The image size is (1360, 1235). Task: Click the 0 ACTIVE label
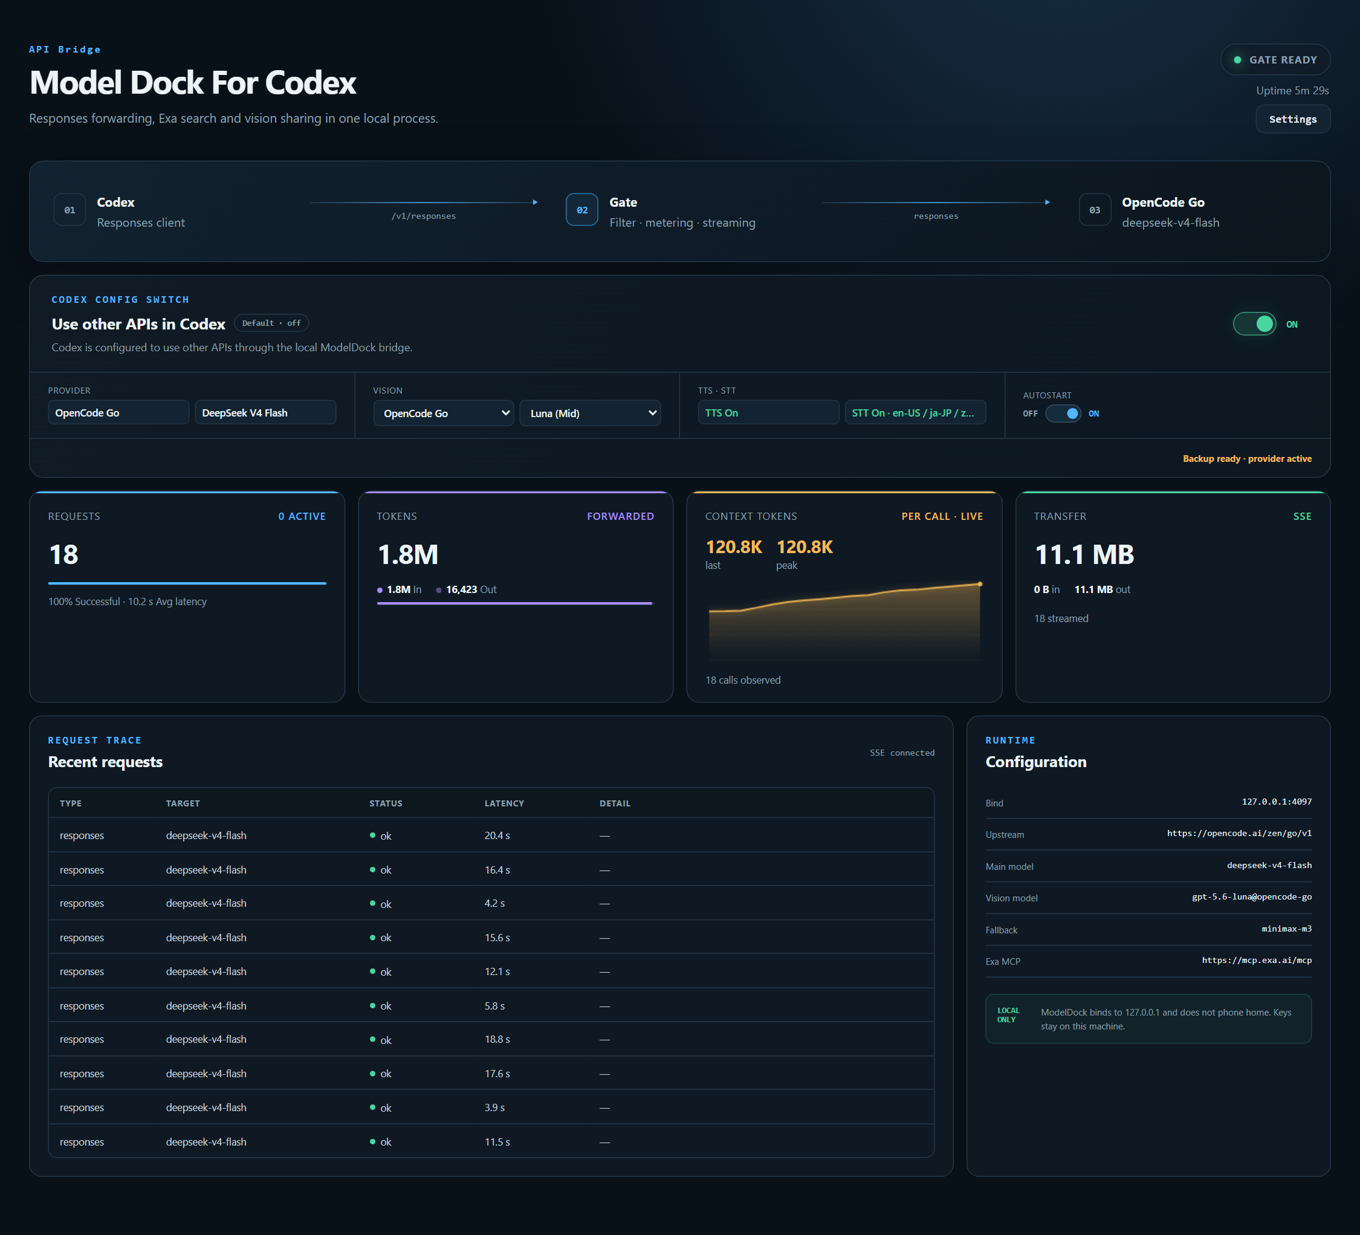tap(302, 516)
